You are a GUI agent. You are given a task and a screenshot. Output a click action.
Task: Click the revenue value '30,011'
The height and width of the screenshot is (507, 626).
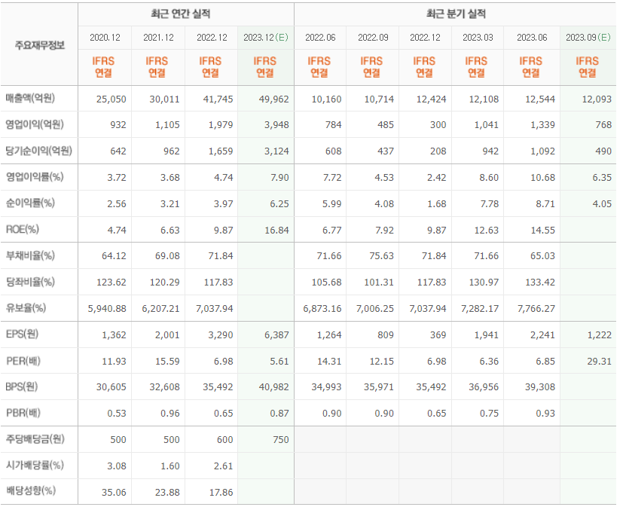[x=164, y=99]
